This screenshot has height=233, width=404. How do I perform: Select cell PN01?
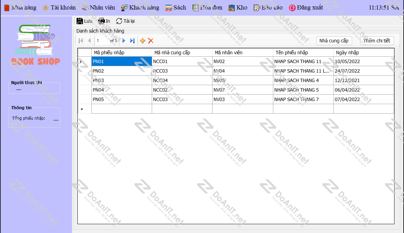click(122, 61)
